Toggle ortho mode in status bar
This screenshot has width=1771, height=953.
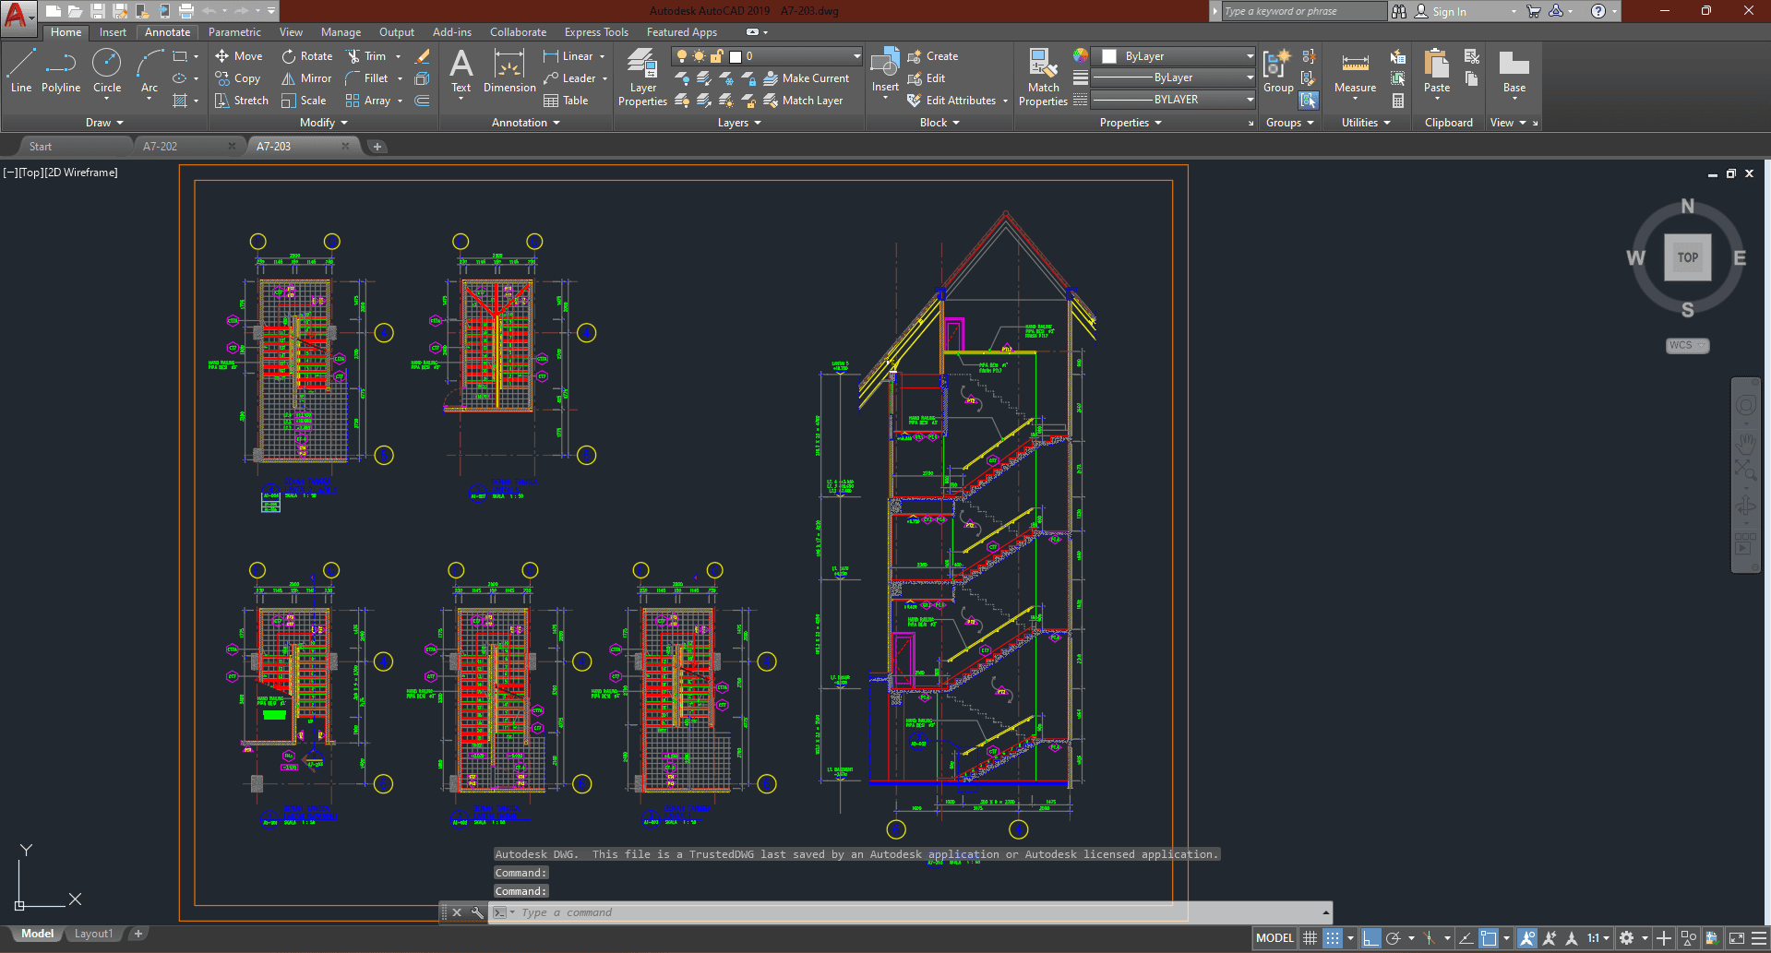click(1370, 938)
